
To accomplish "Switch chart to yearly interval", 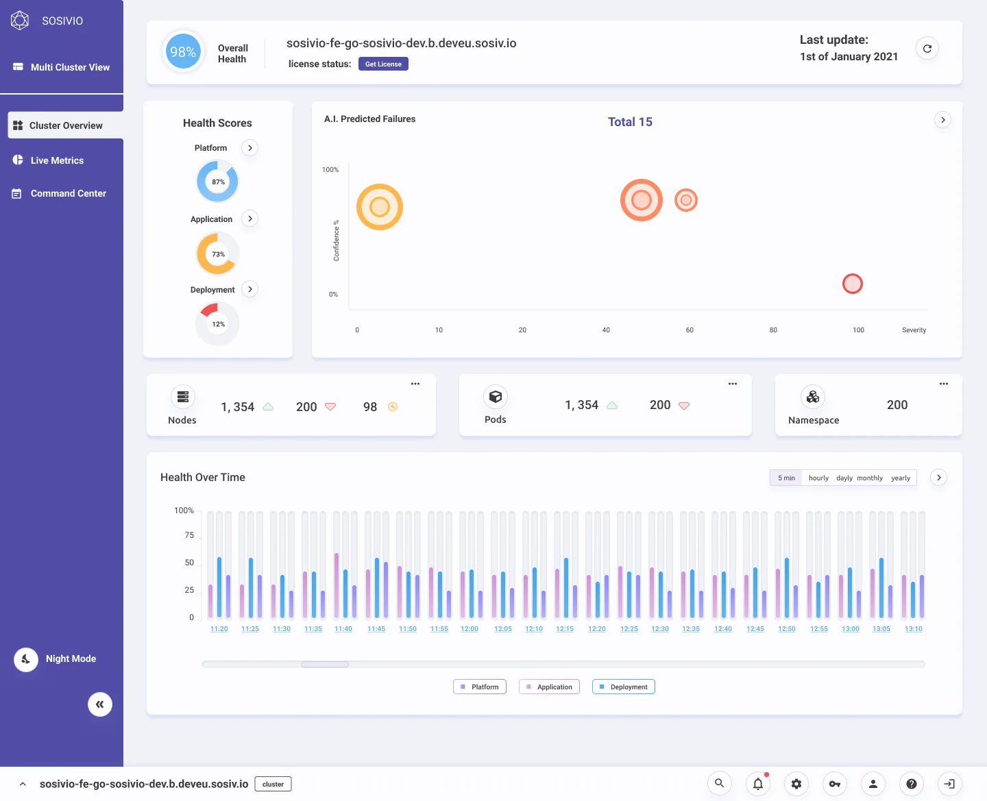I will click(901, 478).
